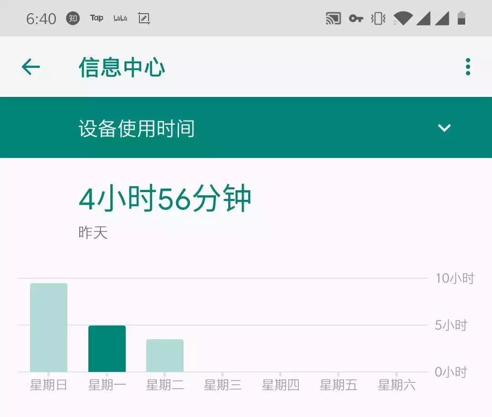Select the 信息中心 title
The image size is (492, 417).
click(122, 67)
